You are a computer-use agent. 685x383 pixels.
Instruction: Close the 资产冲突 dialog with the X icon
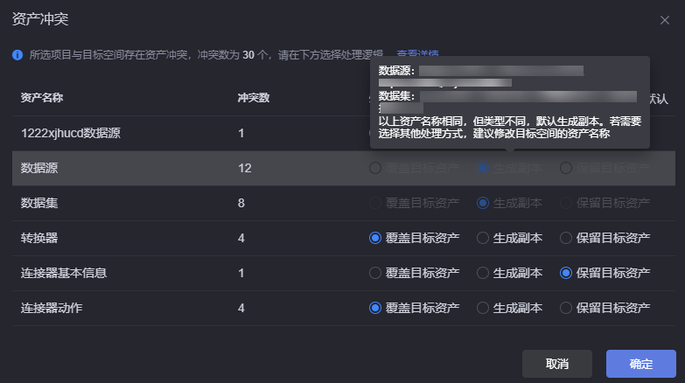point(665,20)
